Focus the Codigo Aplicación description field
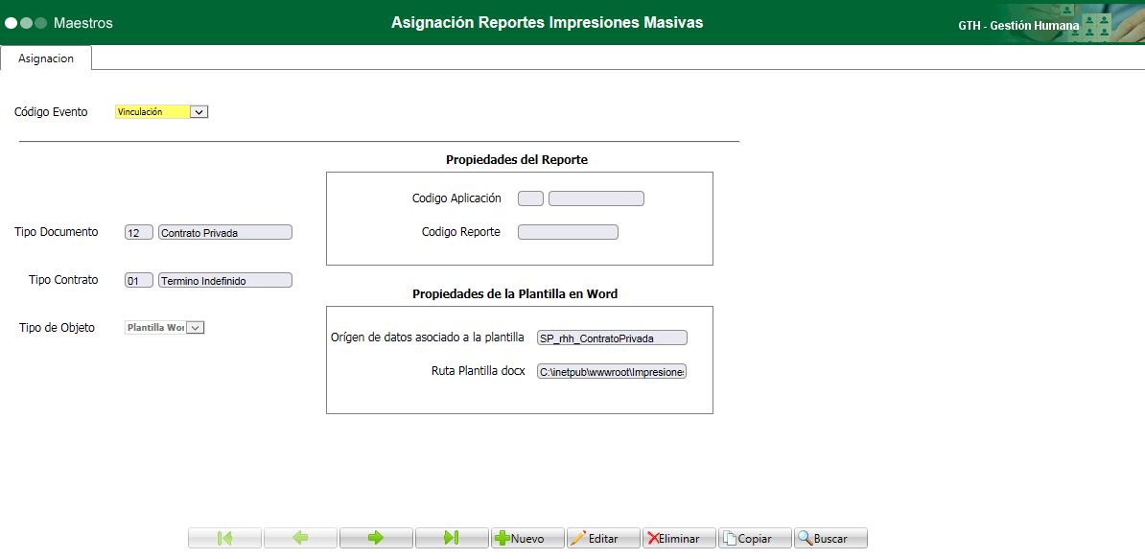Image resolution: width=1145 pixels, height=559 pixels. click(596, 198)
